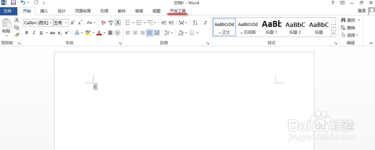Viewport: 375px width, 150px height.
Task: Switch to the Insert (插入) tab
Action: [44, 11]
